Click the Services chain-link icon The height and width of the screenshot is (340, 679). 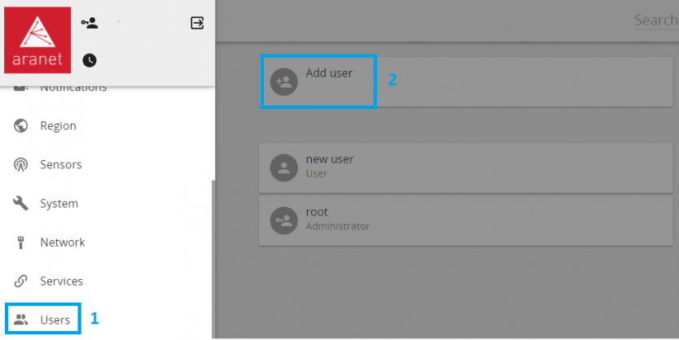pyautogui.click(x=22, y=281)
